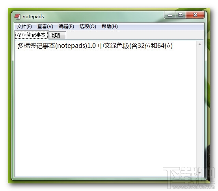Open the 选项(O) menu

88,26
